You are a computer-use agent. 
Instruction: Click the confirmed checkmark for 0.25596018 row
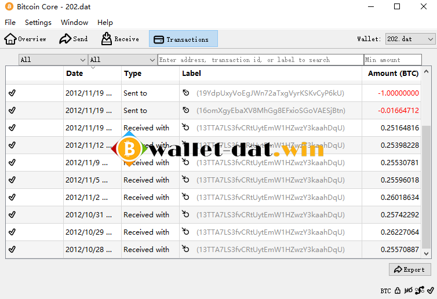pos(12,180)
